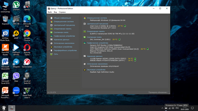The width and height of the screenshot is (198, 111).
Task: Open the Файл menu in Speccy
Action: coord(50,12)
